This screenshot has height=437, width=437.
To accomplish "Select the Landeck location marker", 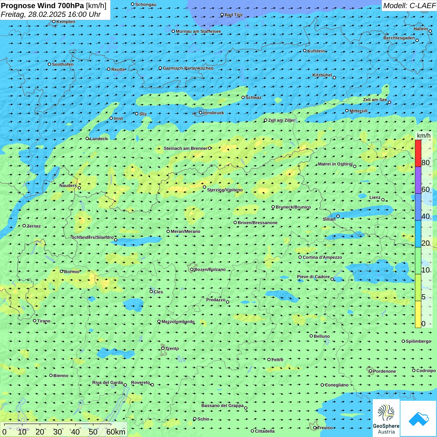I will point(87,139).
